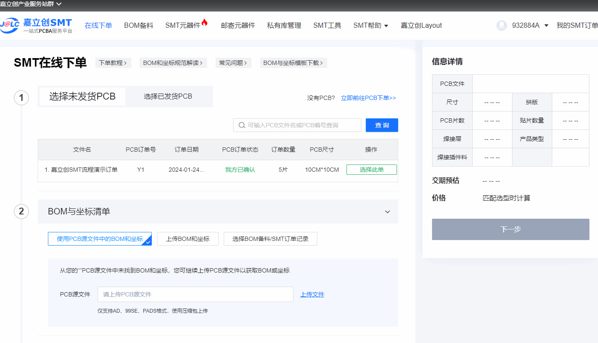Viewport: 598px width, 343px height.
Task: Click the 我方已确认 status text
Action: 240,170
